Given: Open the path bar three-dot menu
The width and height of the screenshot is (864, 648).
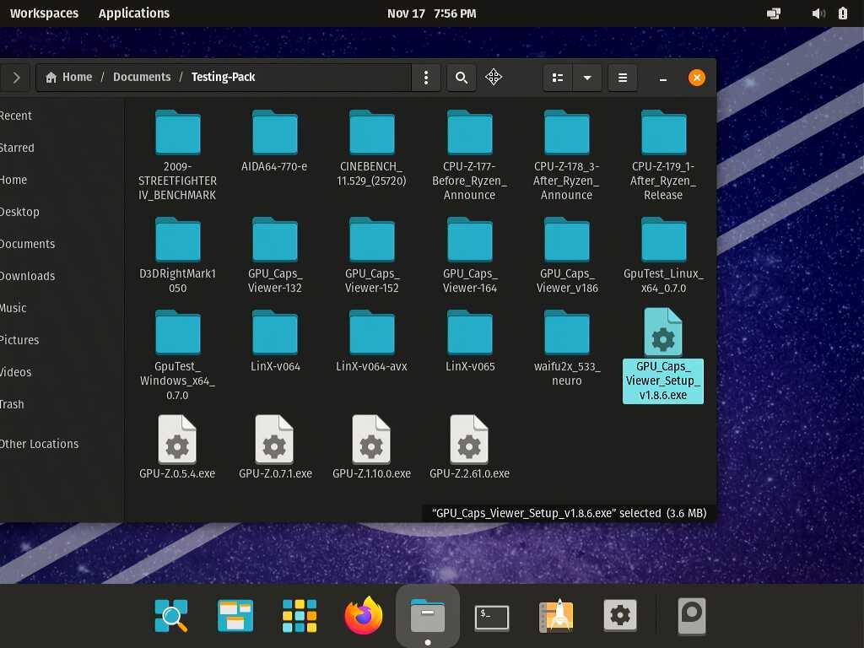Looking at the screenshot, I should click(x=426, y=78).
